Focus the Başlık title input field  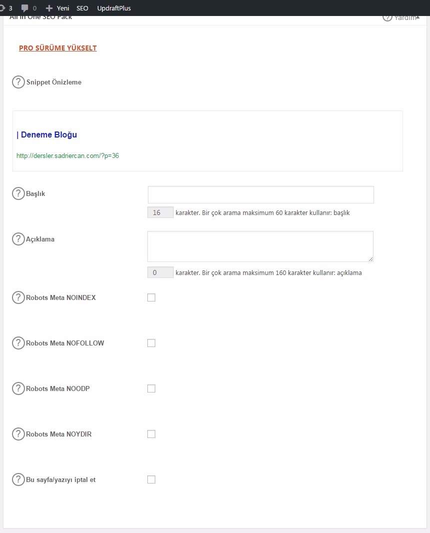[261, 195]
